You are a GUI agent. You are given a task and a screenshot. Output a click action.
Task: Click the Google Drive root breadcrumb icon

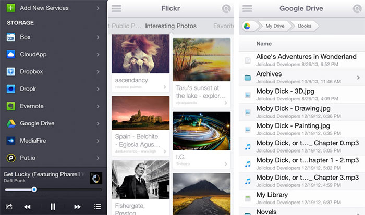(247, 26)
